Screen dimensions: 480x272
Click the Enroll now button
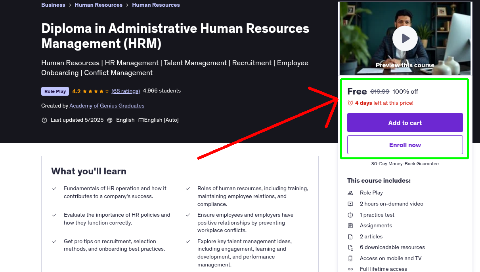pyautogui.click(x=405, y=145)
